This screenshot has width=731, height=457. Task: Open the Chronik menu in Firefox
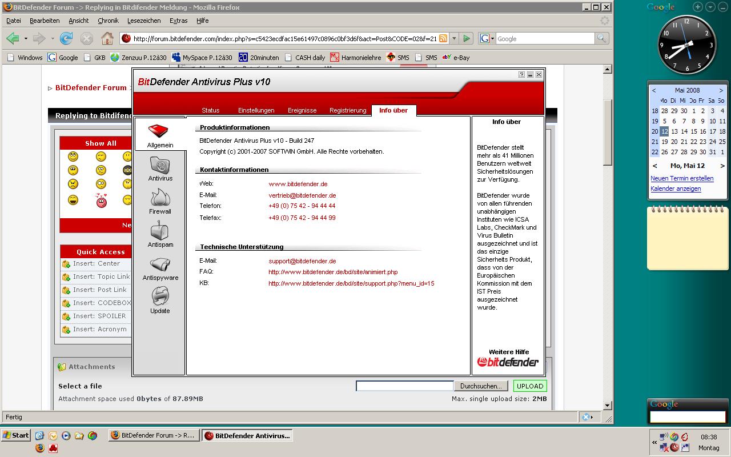[108, 21]
